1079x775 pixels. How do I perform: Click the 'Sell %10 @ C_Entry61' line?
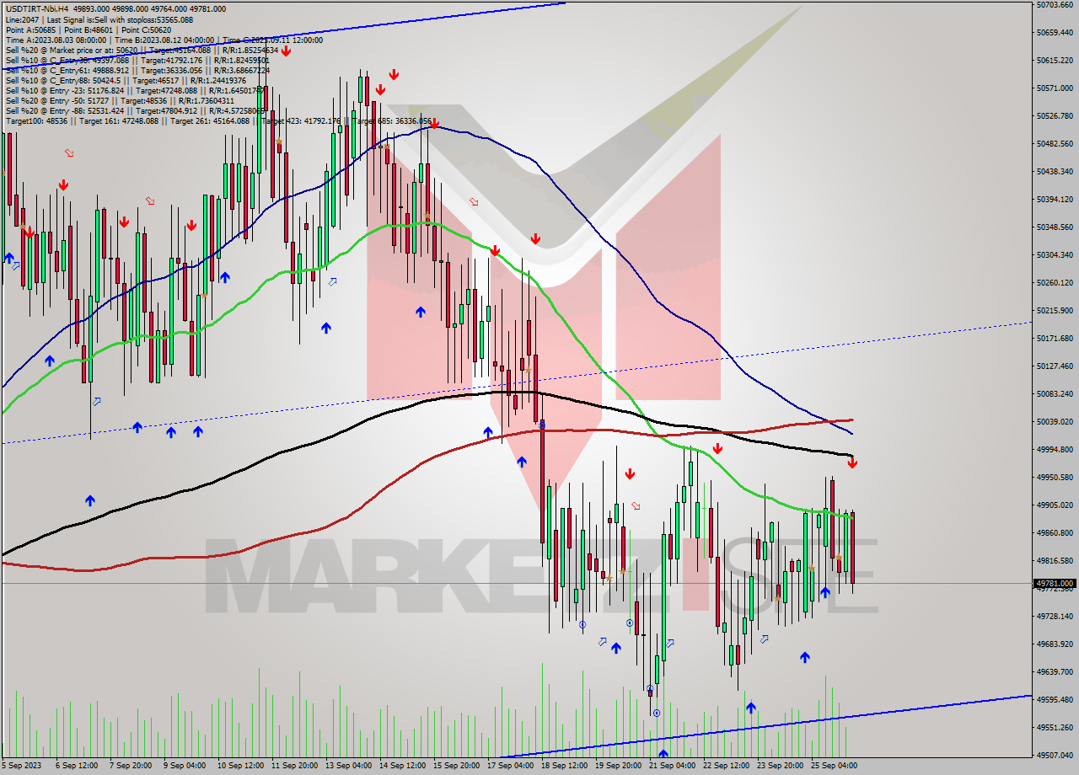pyautogui.click(x=137, y=70)
